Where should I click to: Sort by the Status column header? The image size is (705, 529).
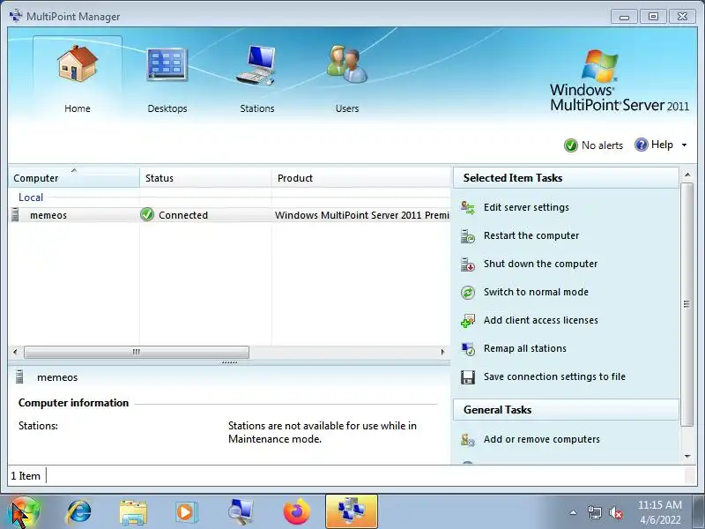(205, 178)
